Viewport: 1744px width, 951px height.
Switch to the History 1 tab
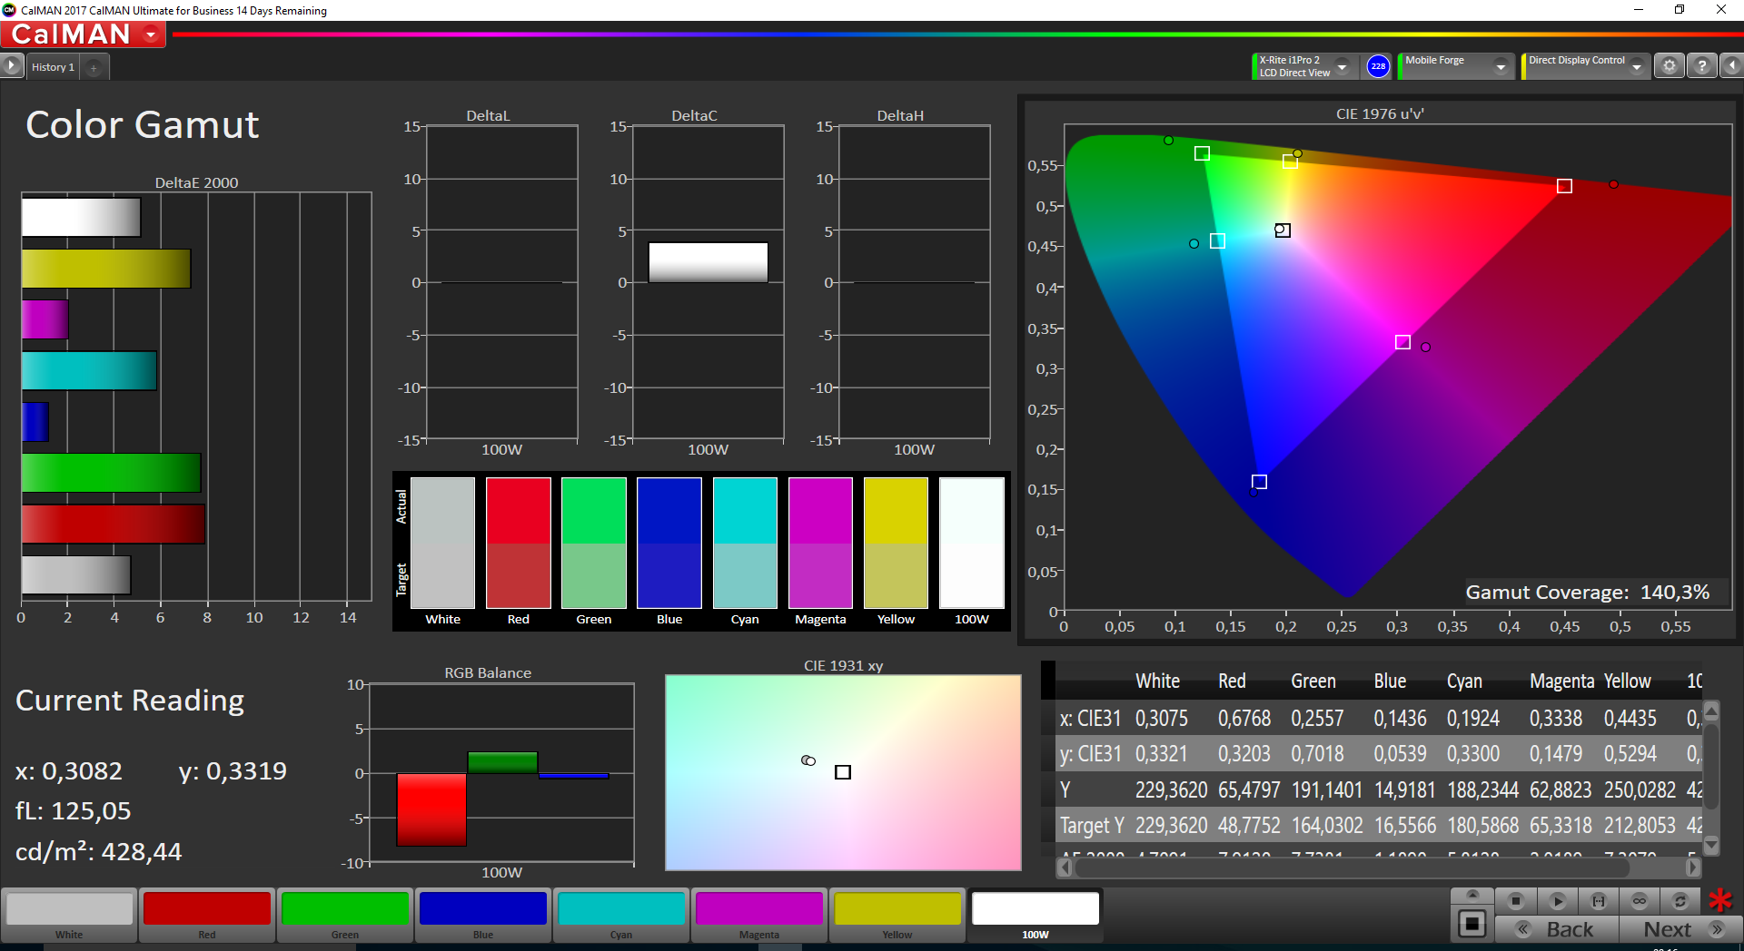point(53,67)
